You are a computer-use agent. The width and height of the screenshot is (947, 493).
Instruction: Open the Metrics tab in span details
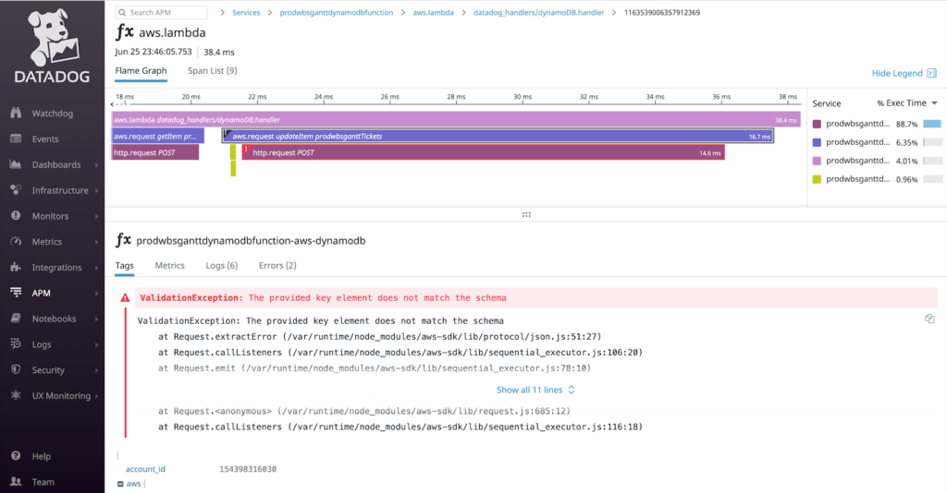(170, 265)
